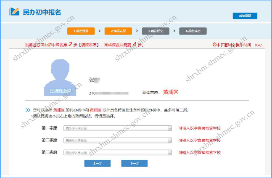Viewport: 272px width, 178px height.
Task: Proceed with the 下一步 button
Action: point(135,163)
